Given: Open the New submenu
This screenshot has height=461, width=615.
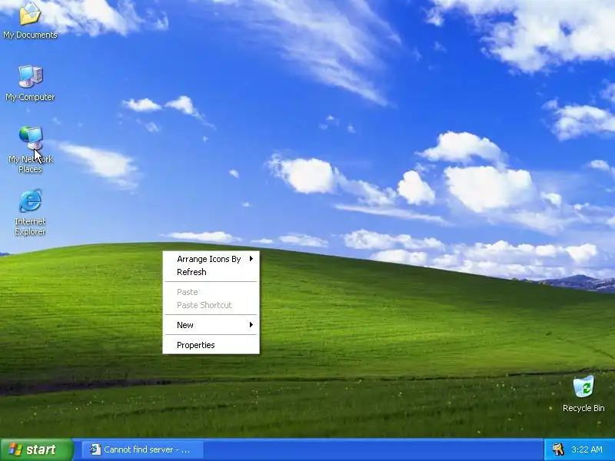Looking at the screenshot, I should tap(211, 325).
